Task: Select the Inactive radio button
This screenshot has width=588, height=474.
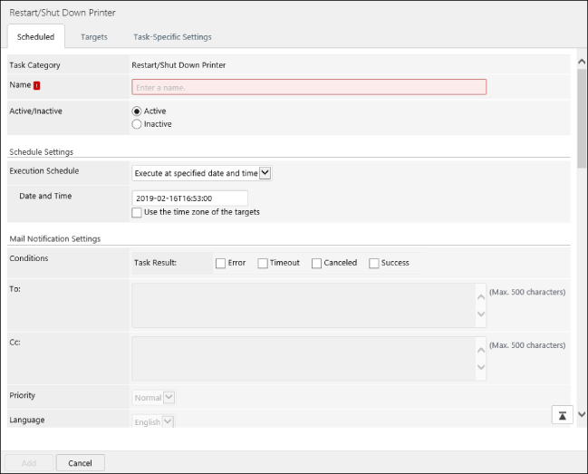Action: pyautogui.click(x=137, y=124)
